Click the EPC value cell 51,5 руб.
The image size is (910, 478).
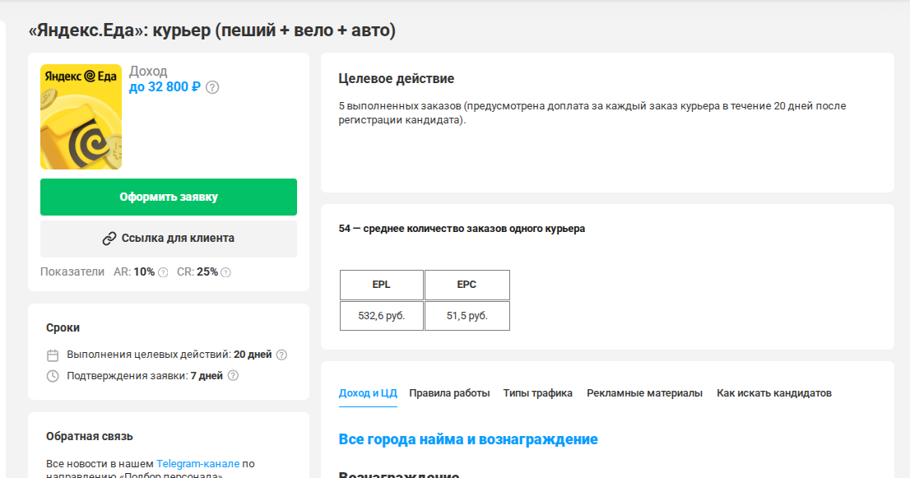coord(467,316)
